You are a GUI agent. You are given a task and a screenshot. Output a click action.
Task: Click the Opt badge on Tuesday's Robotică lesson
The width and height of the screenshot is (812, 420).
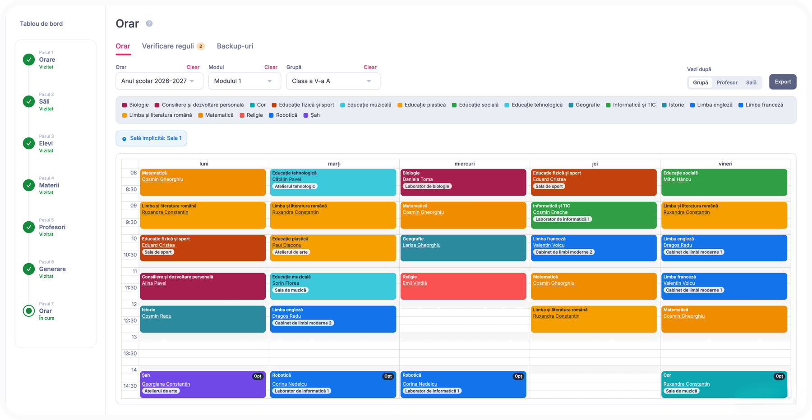point(388,376)
